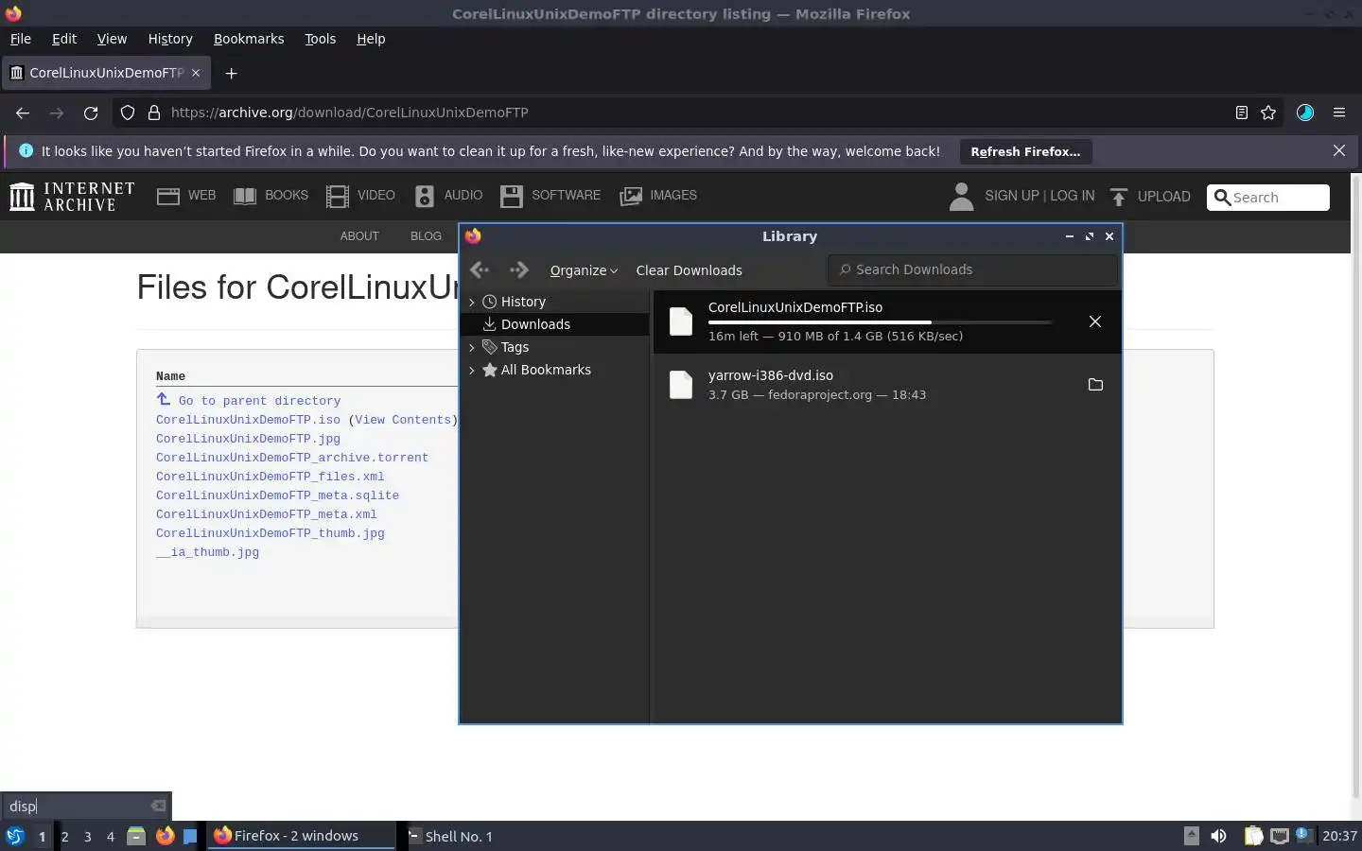Select Downloads in Library sidebar
1362x851 pixels.
pos(554,324)
